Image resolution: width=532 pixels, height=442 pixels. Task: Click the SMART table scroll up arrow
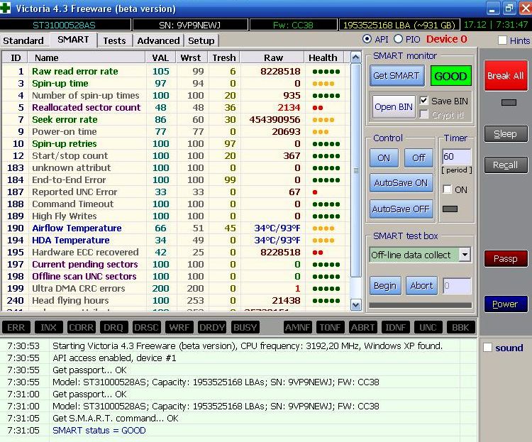pyautogui.click(x=355, y=57)
